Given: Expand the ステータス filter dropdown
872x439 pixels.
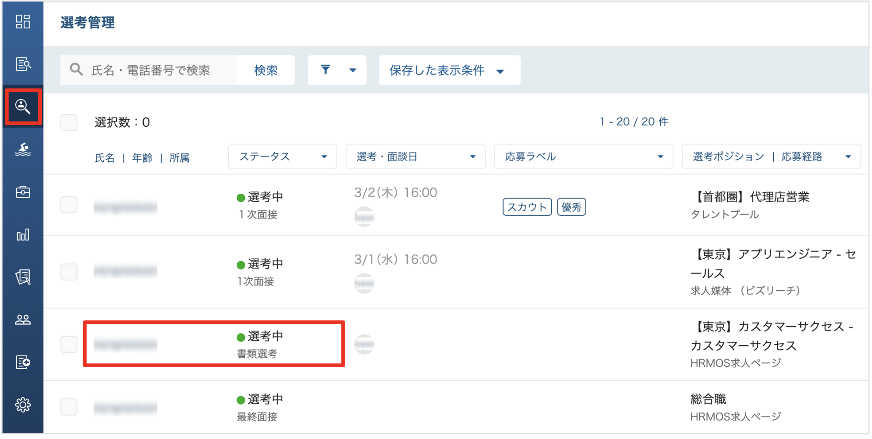Looking at the screenshot, I should (x=283, y=157).
